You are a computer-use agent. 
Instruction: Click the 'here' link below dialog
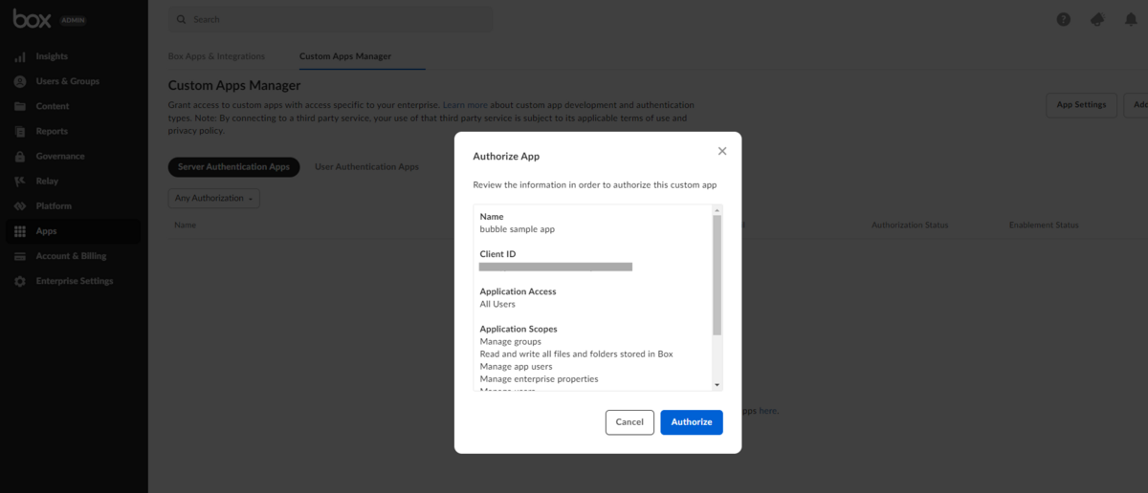(767, 411)
